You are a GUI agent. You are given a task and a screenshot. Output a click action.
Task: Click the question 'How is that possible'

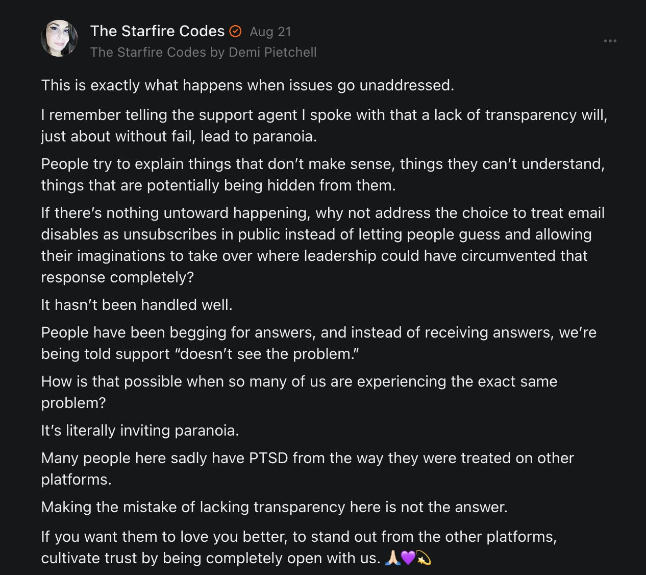pos(299,392)
